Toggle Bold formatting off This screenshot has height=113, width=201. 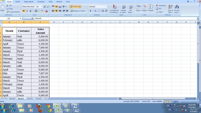pyautogui.click(x=24, y=11)
